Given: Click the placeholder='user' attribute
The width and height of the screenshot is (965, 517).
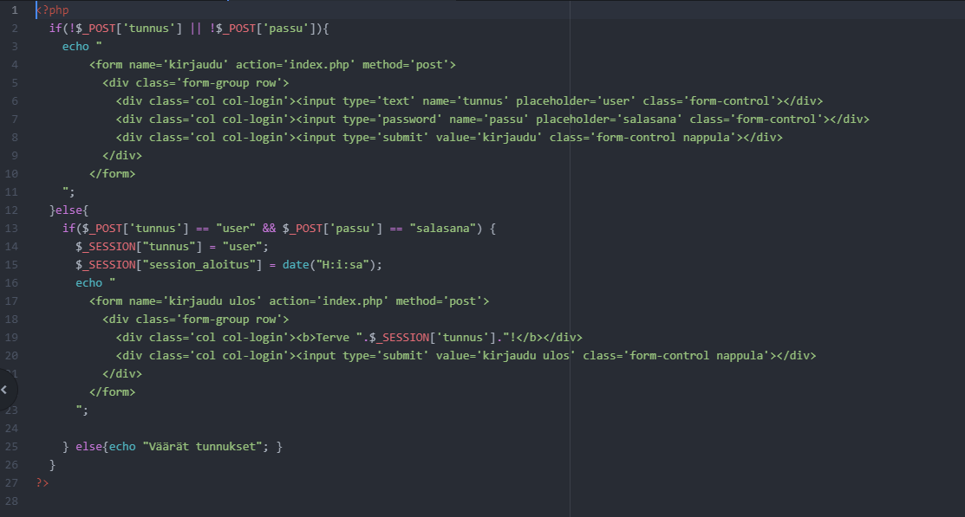Looking at the screenshot, I should tap(575, 100).
